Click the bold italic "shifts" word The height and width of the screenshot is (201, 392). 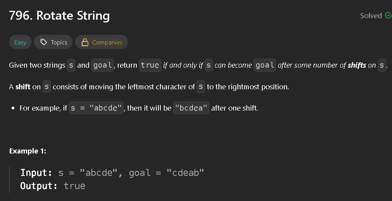(x=356, y=65)
